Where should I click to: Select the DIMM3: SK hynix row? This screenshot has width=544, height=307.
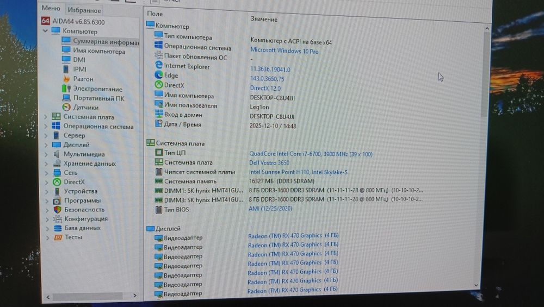[x=289, y=199]
